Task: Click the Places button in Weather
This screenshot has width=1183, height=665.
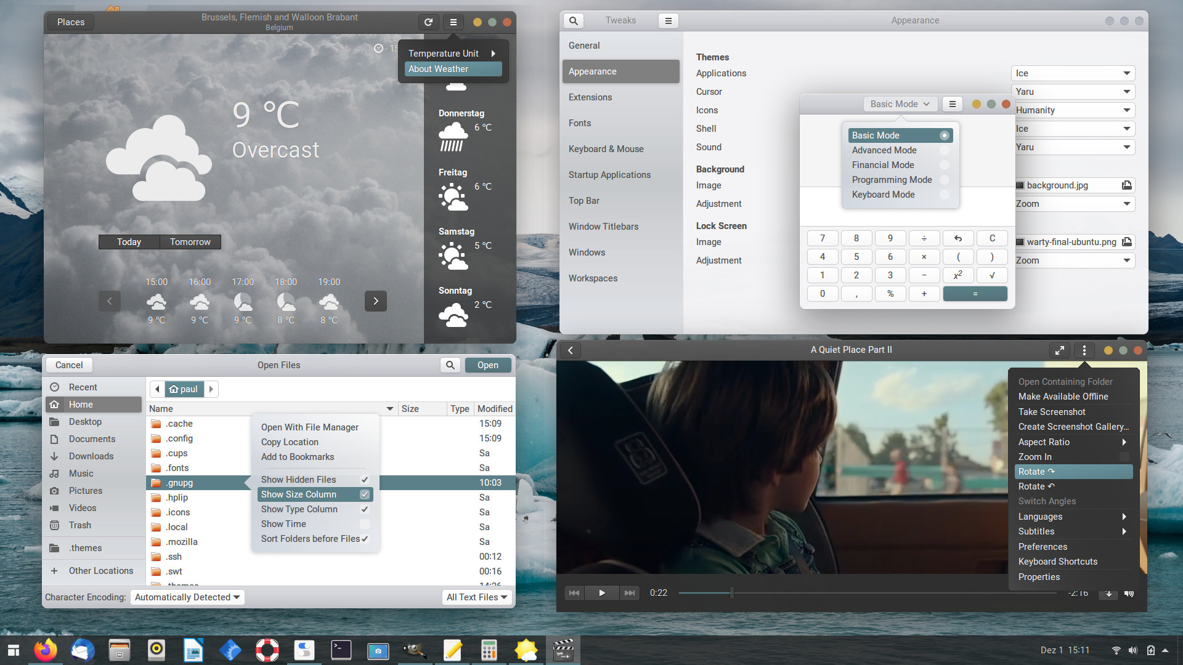Action: pyautogui.click(x=71, y=22)
